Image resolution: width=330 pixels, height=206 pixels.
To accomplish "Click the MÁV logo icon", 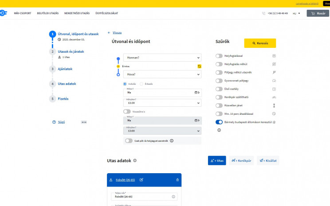I will tap(5, 13).
